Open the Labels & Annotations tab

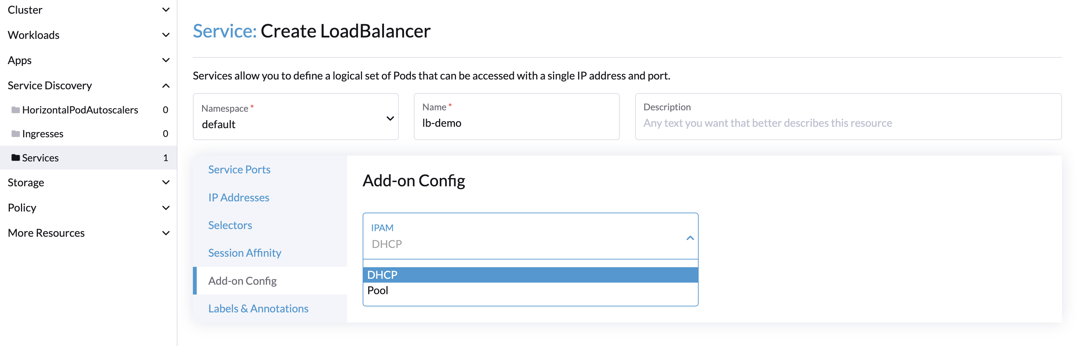pyautogui.click(x=258, y=309)
